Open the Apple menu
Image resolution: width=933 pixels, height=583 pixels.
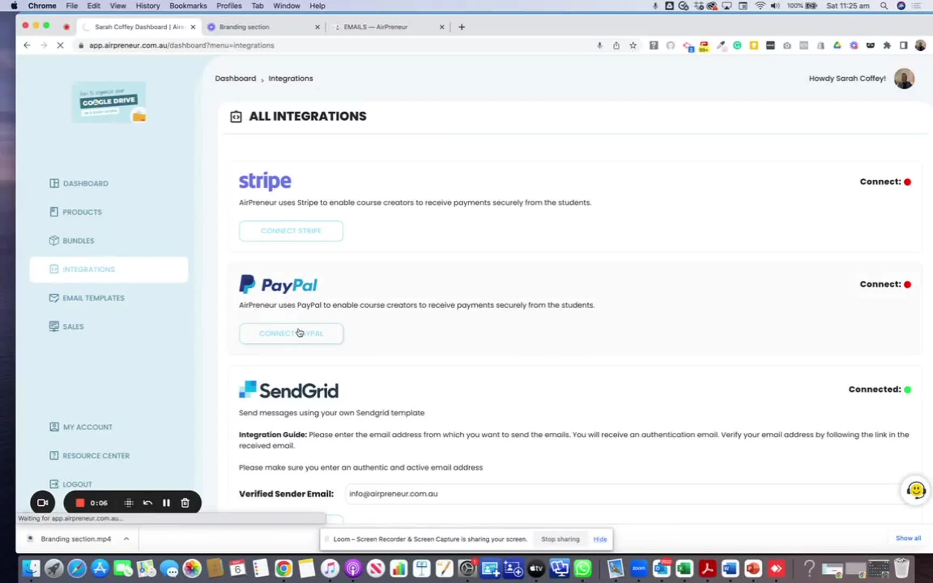pyautogui.click(x=14, y=5)
